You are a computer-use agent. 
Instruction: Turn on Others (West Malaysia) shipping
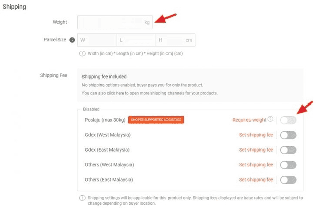click(288, 165)
